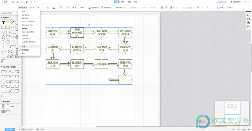The width and height of the screenshot is (252, 131).
Task: Open the 线条宽度 line width dropdown
Action: point(106,8)
